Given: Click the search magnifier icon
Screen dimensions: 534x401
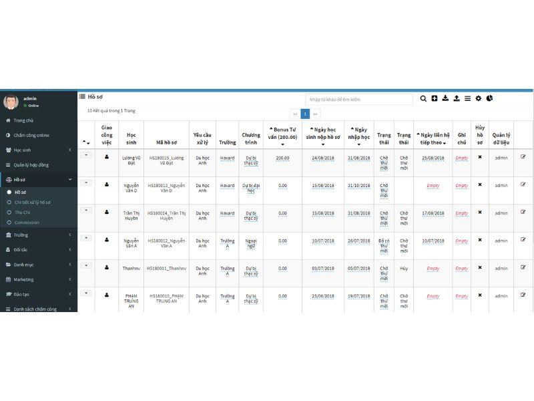Looking at the screenshot, I should click(423, 98).
